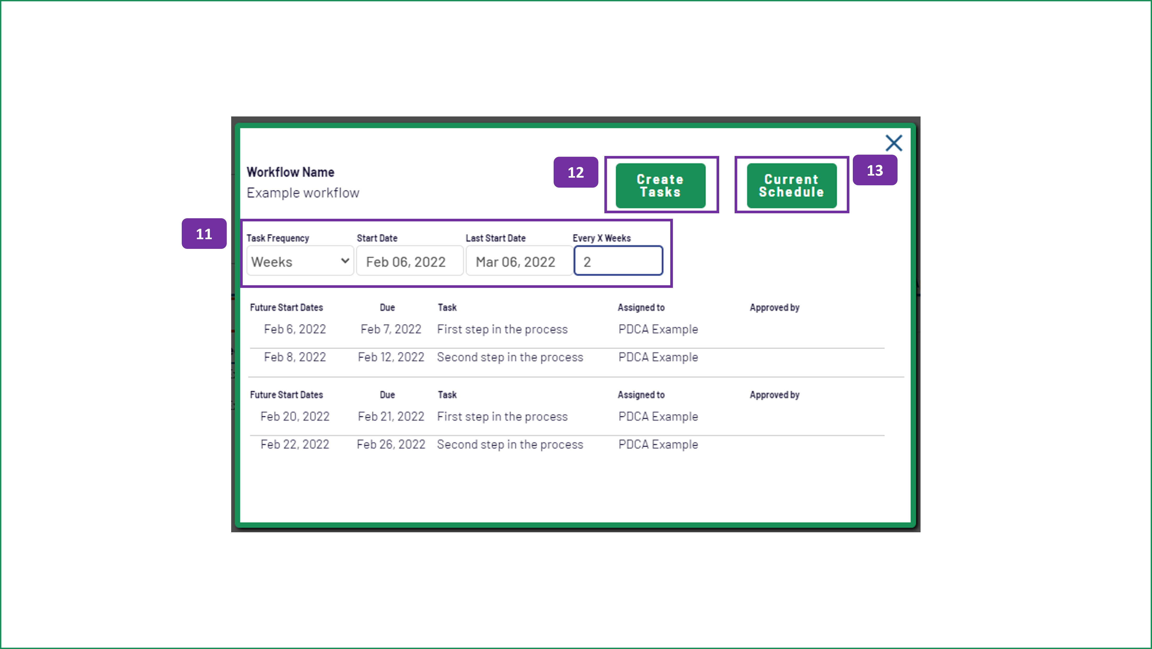Close the workflow schedule dialog
Viewport: 1152px width, 649px height.
click(x=894, y=143)
